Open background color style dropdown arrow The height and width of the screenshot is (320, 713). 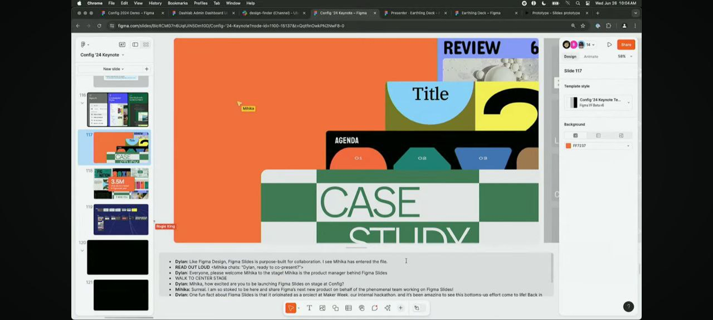point(629,146)
